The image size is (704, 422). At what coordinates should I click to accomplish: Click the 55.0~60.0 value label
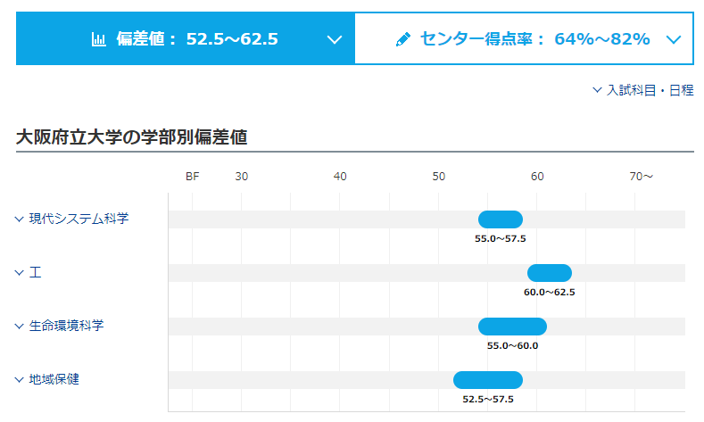513,345
